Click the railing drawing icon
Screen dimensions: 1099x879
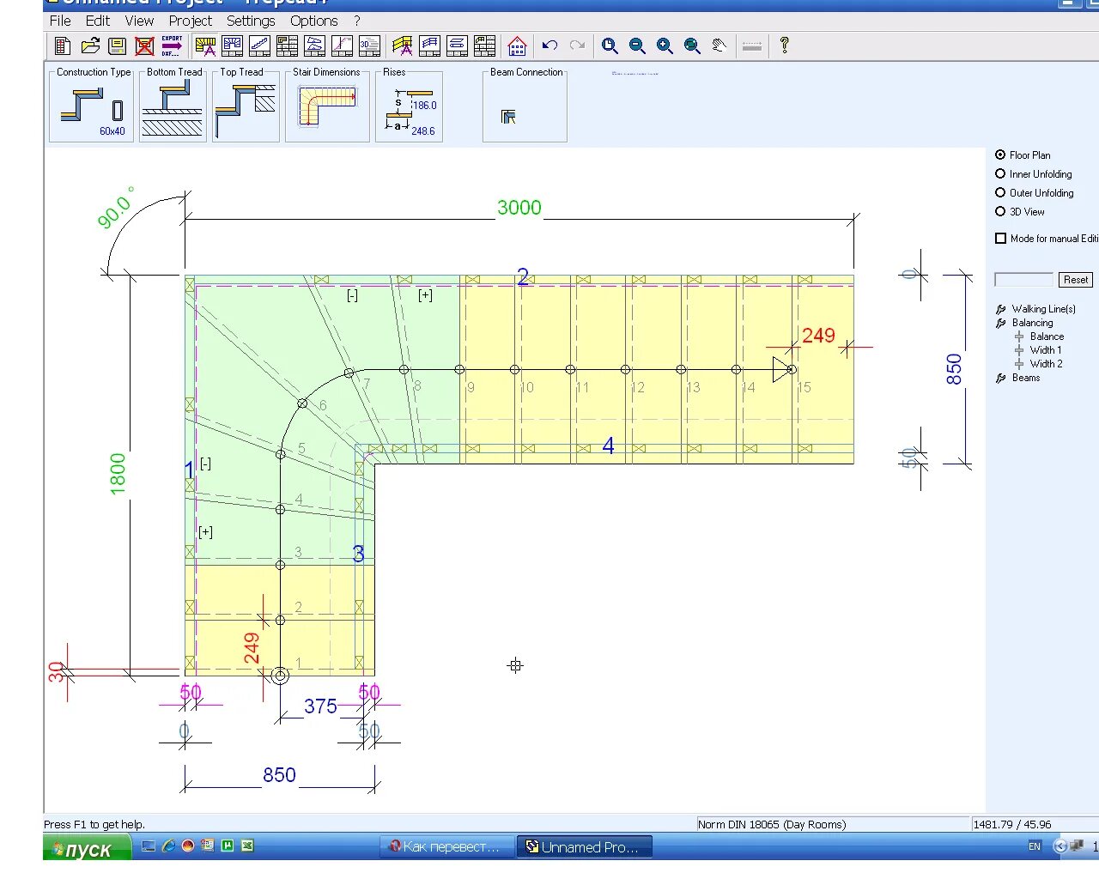[x=430, y=45]
